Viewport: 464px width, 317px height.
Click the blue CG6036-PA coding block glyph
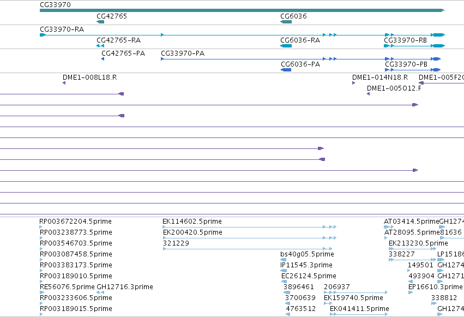tap(286, 70)
